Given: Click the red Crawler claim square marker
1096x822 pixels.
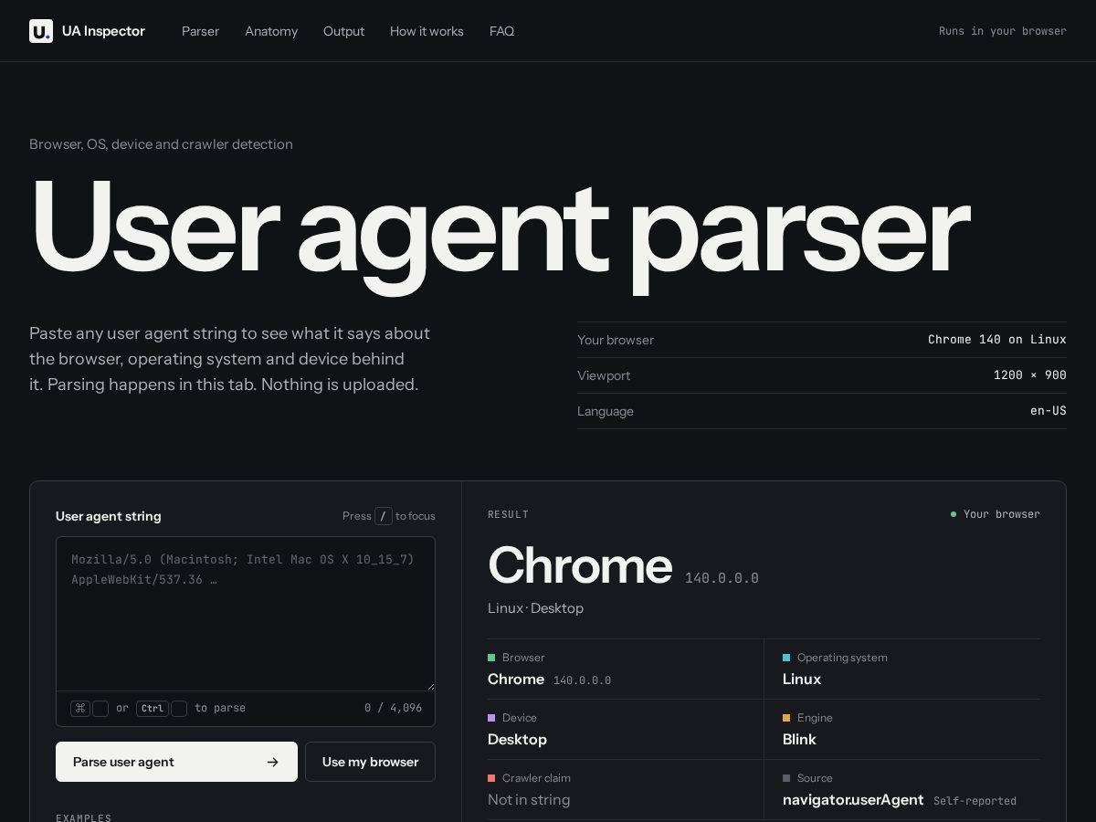Looking at the screenshot, I should point(491,778).
